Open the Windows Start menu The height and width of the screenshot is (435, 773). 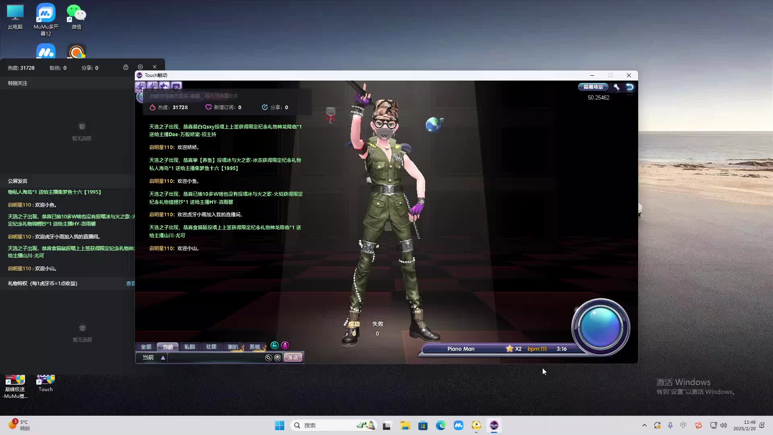tap(279, 425)
